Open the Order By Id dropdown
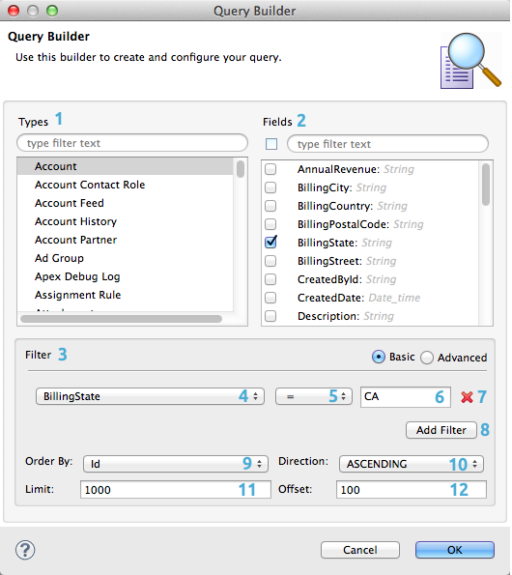The image size is (512, 575). tap(176, 464)
